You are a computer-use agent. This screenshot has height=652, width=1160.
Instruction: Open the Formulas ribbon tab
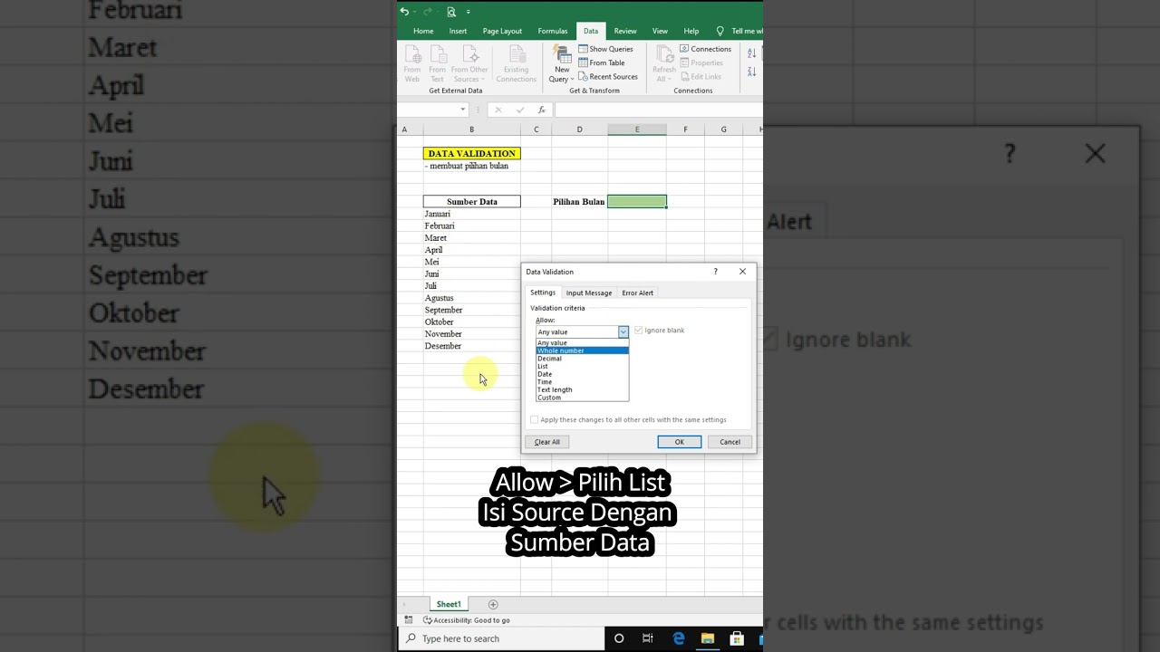pos(553,31)
